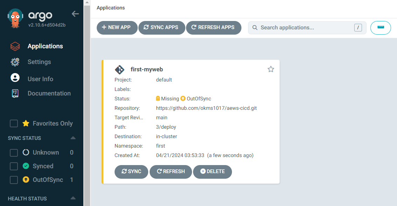Viewport: 397px width, 206px height.
Task: Click the git source icon on first-myweb card
Action: click(119, 70)
